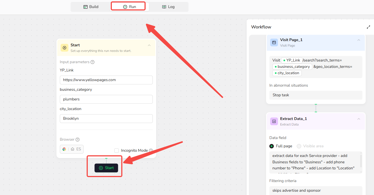Click the Browser help icon
Screen dimensions: 374x195
point(78,140)
